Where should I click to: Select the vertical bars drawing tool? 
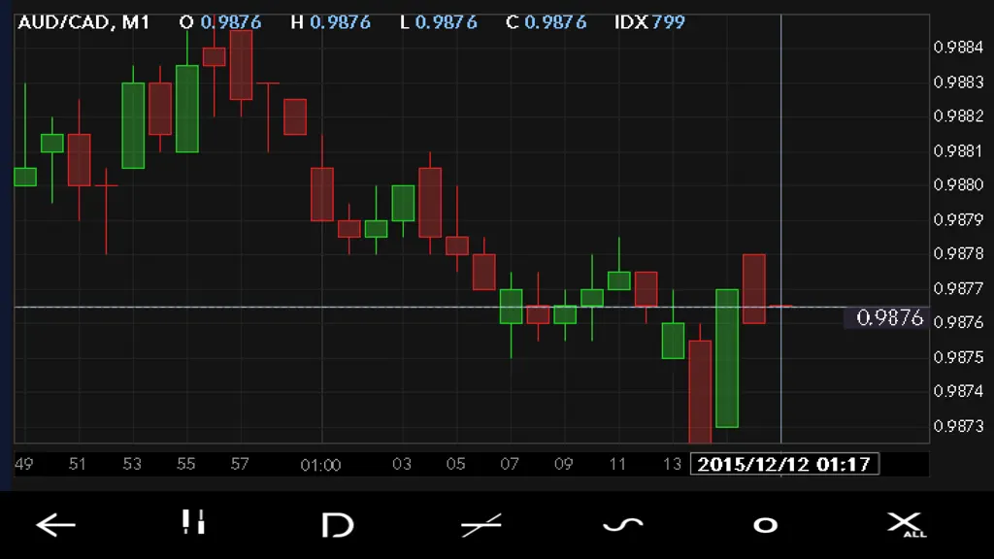tap(193, 522)
